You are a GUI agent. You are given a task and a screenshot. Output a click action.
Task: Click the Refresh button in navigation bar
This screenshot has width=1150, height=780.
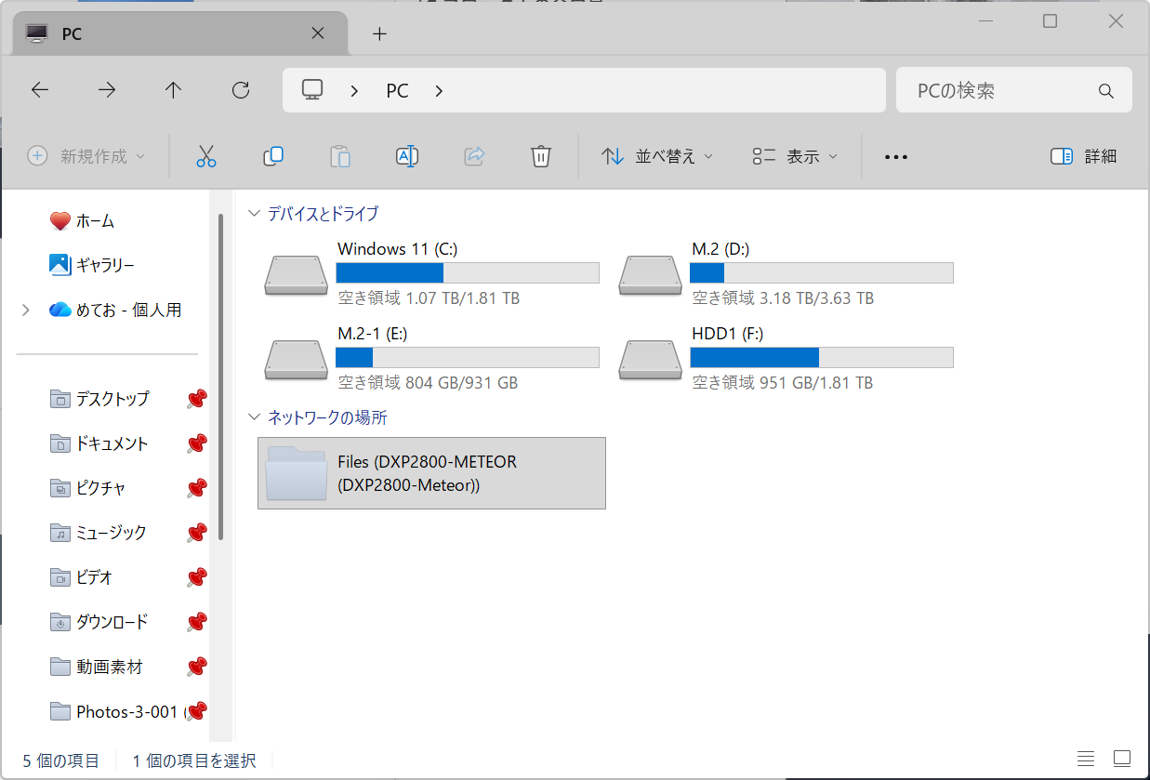[241, 90]
